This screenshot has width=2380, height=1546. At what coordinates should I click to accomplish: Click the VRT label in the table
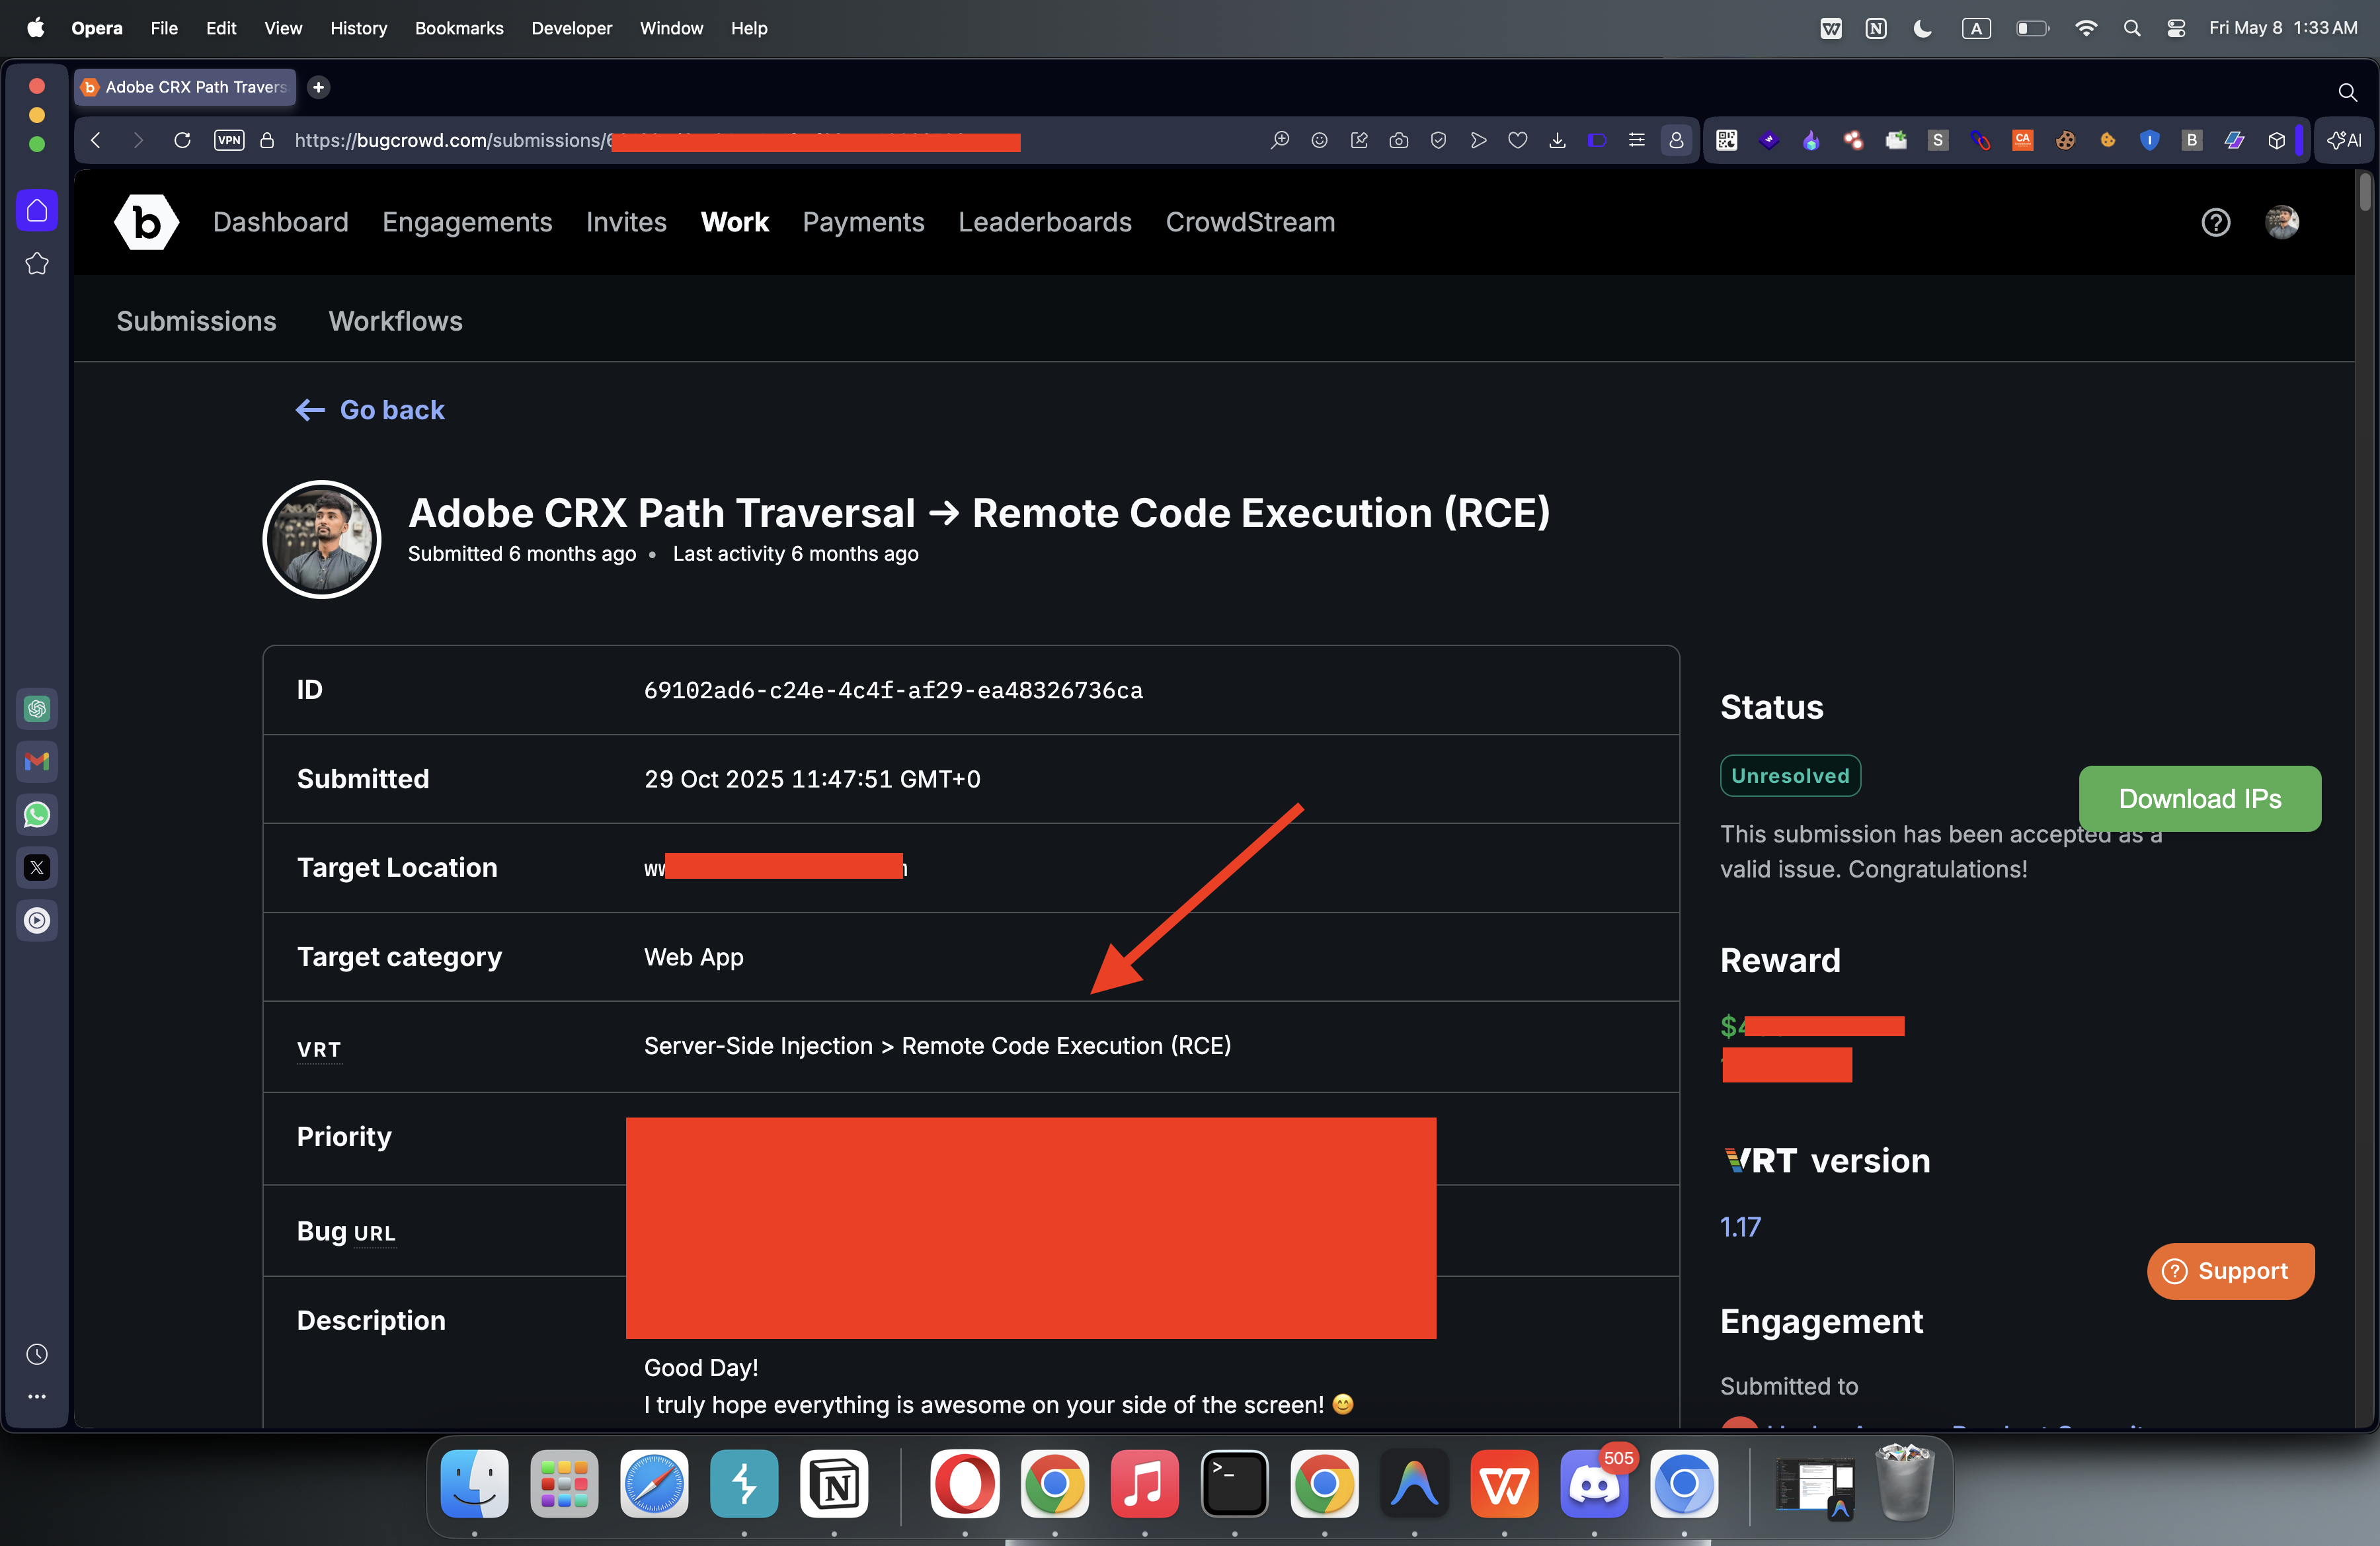(319, 1049)
